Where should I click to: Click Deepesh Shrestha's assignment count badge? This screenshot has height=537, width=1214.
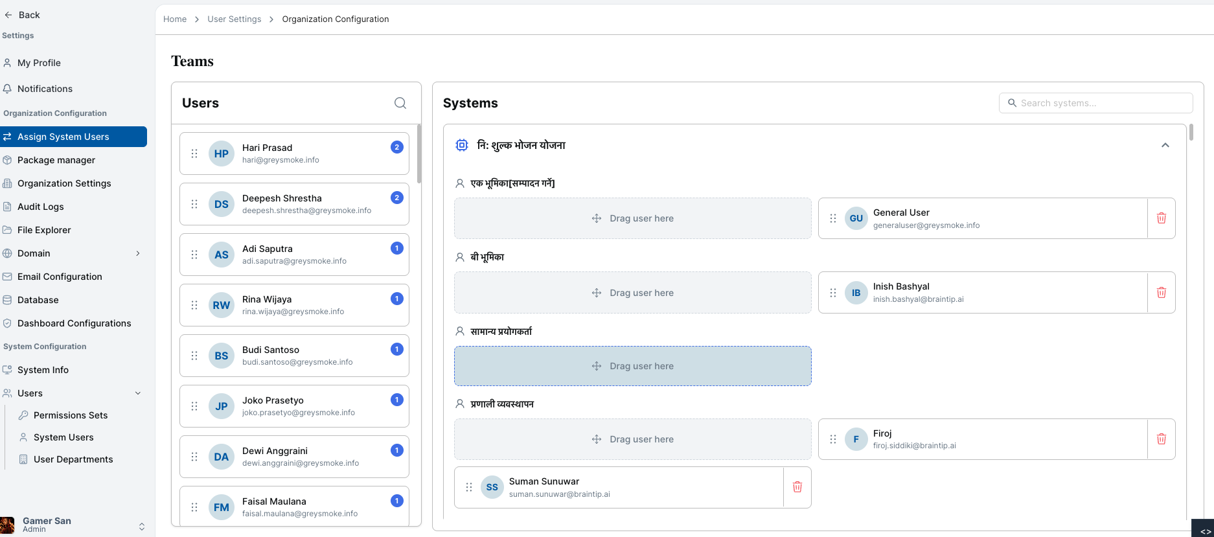click(397, 198)
